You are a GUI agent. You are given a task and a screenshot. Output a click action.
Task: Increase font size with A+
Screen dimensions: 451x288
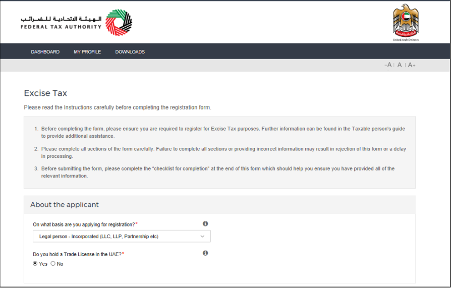pyautogui.click(x=412, y=65)
